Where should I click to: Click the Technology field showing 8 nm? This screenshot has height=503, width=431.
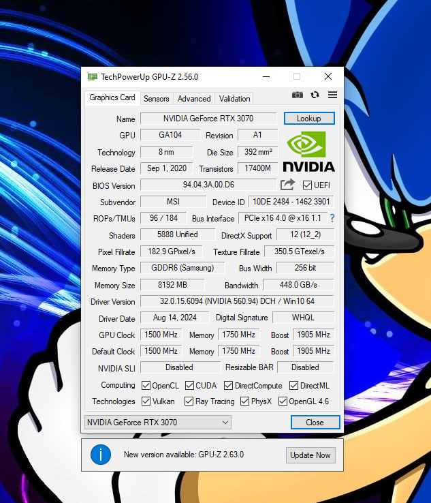[167, 152]
